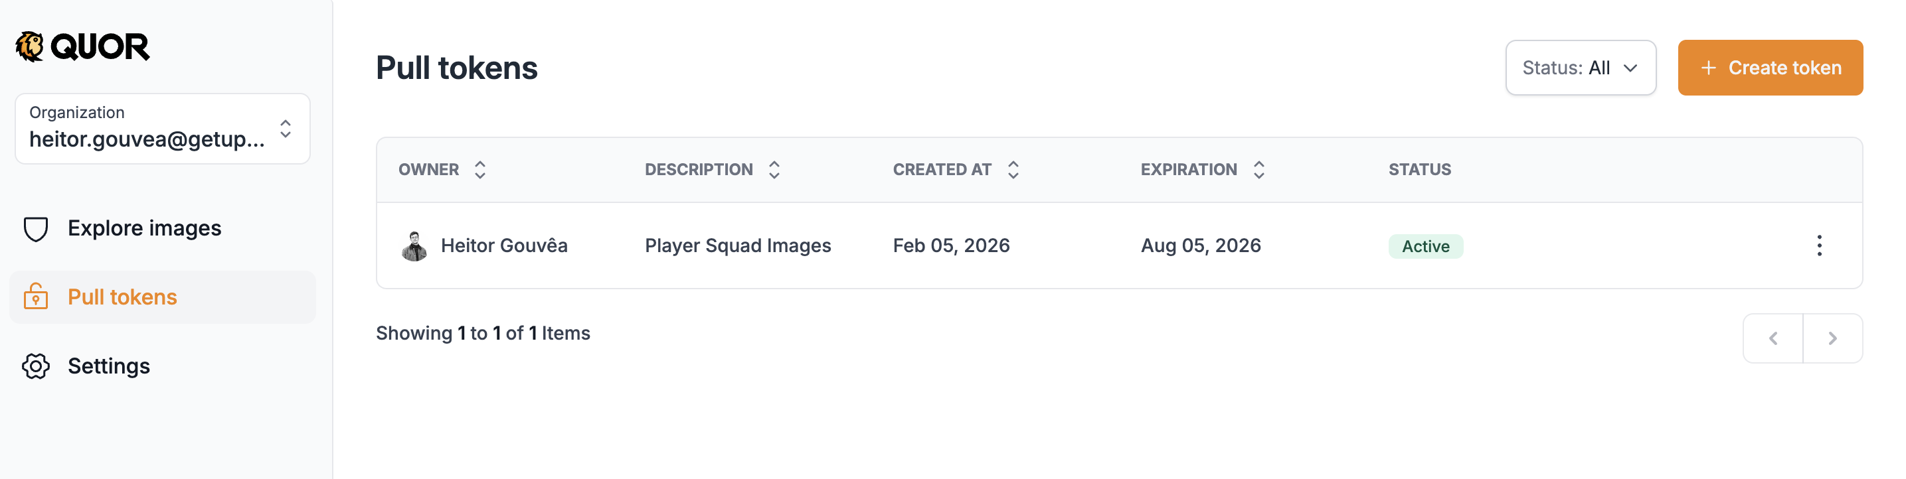Image resolution: width=1906 pixels, height=479 pixels.
Task: Click the next page arrow
Action: (1833, 338)
